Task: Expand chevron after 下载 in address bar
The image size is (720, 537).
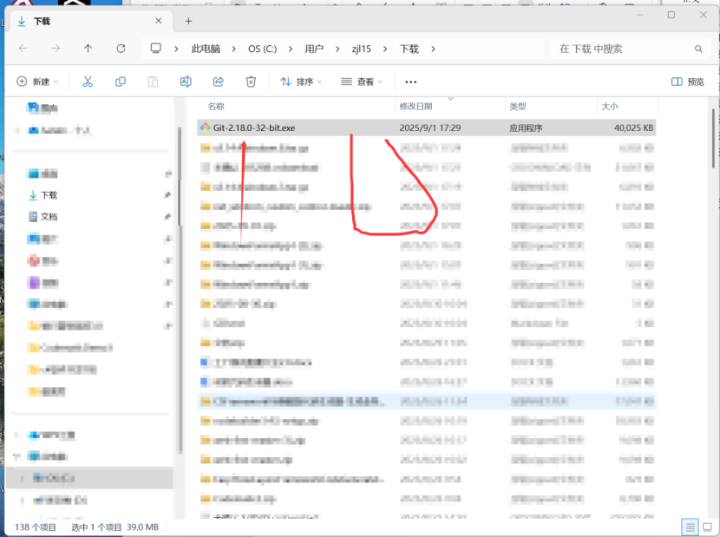Action: point(433,49)
